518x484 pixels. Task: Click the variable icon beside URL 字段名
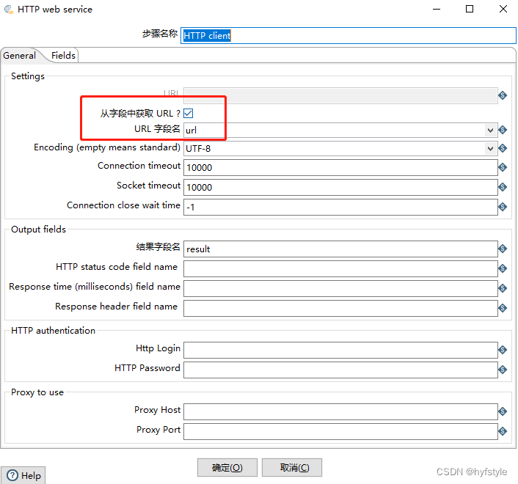[x=503, y=130]
